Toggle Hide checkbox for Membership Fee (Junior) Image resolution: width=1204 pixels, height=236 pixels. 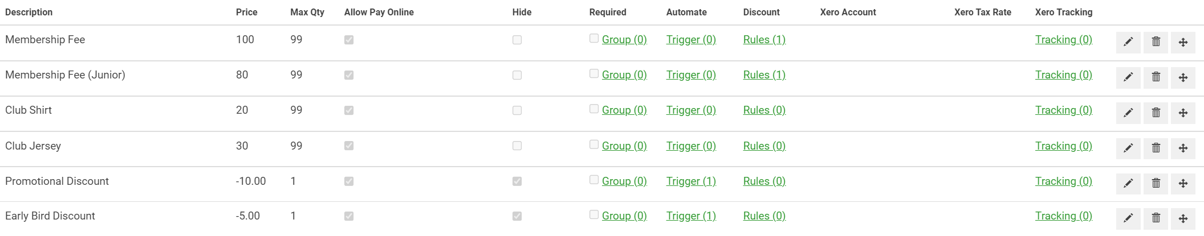(x=517, y=75)
